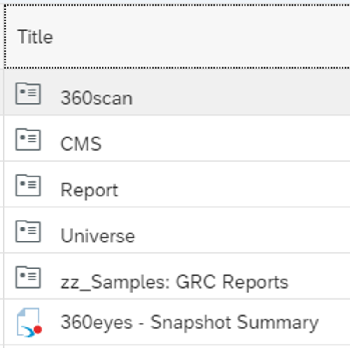Image resolution: width=350 pixels, height=348 pixels.
Task: Click empty area of Title header cell
Action: pyautogui.click(x=197, y=37)
